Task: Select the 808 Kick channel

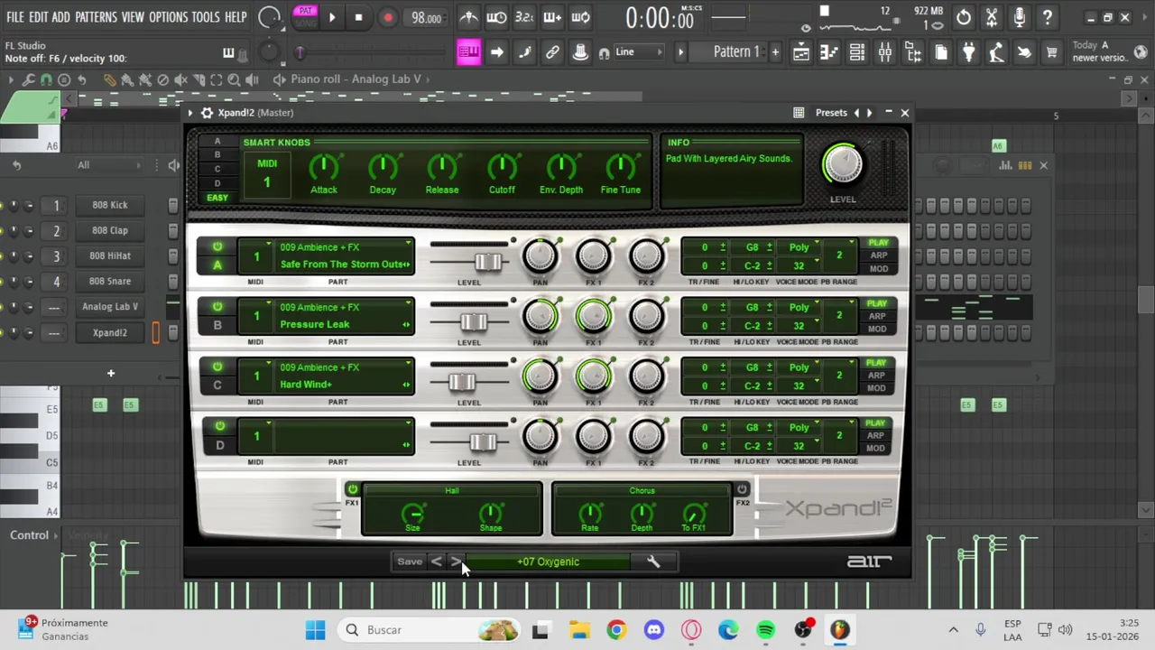Action: pyautogui.click(x=110, y=205)
